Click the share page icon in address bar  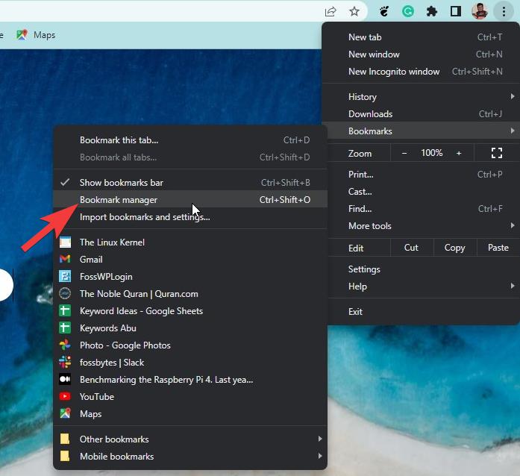[x=331, y=12]
